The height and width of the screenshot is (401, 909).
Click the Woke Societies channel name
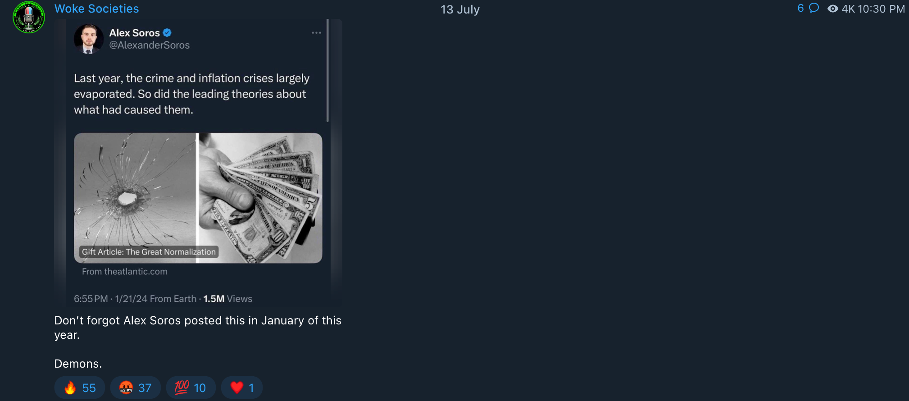(x=96, y=9)
